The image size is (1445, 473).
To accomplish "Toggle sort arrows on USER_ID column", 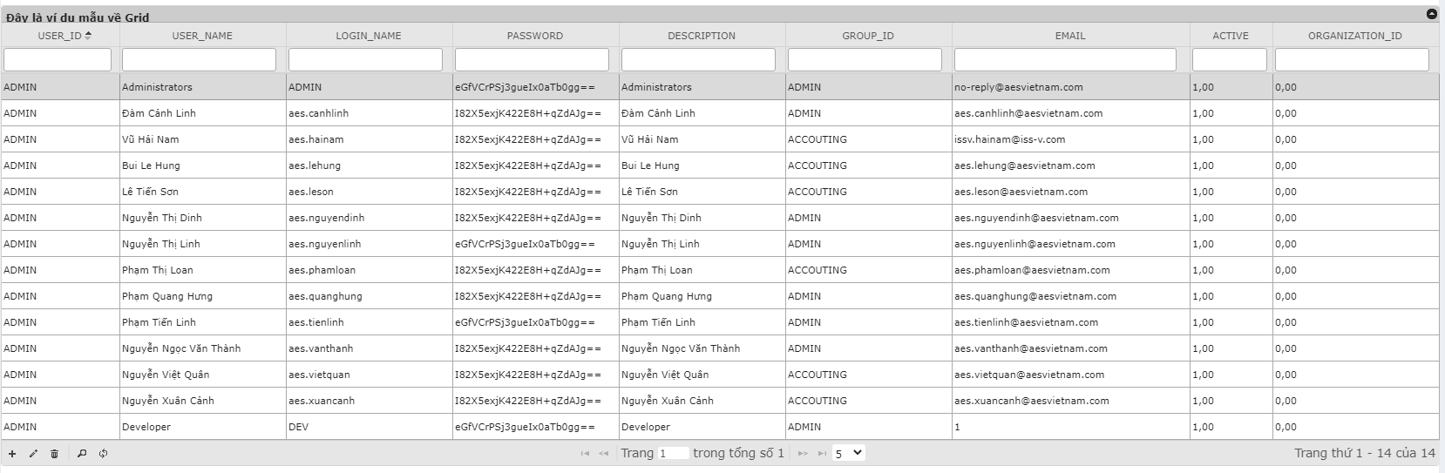I will (88, 36).
